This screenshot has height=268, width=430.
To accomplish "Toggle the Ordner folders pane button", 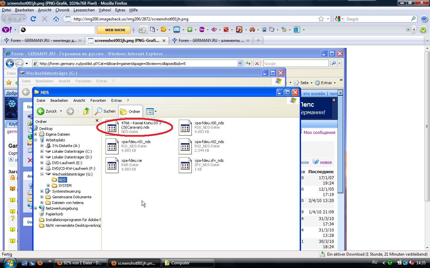I will [130, 111].
